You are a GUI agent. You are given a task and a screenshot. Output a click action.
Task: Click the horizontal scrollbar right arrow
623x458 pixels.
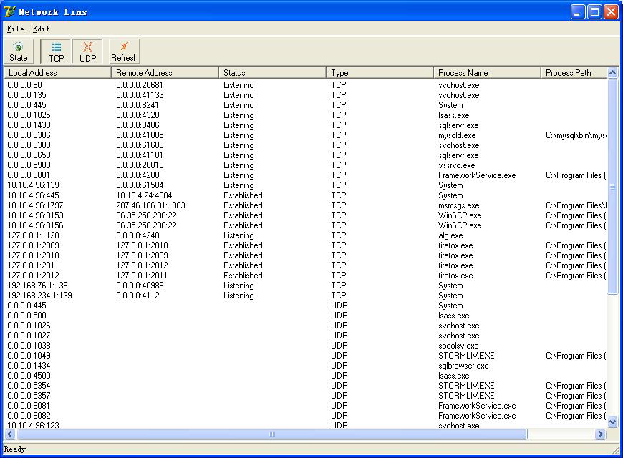pos(600,434)
